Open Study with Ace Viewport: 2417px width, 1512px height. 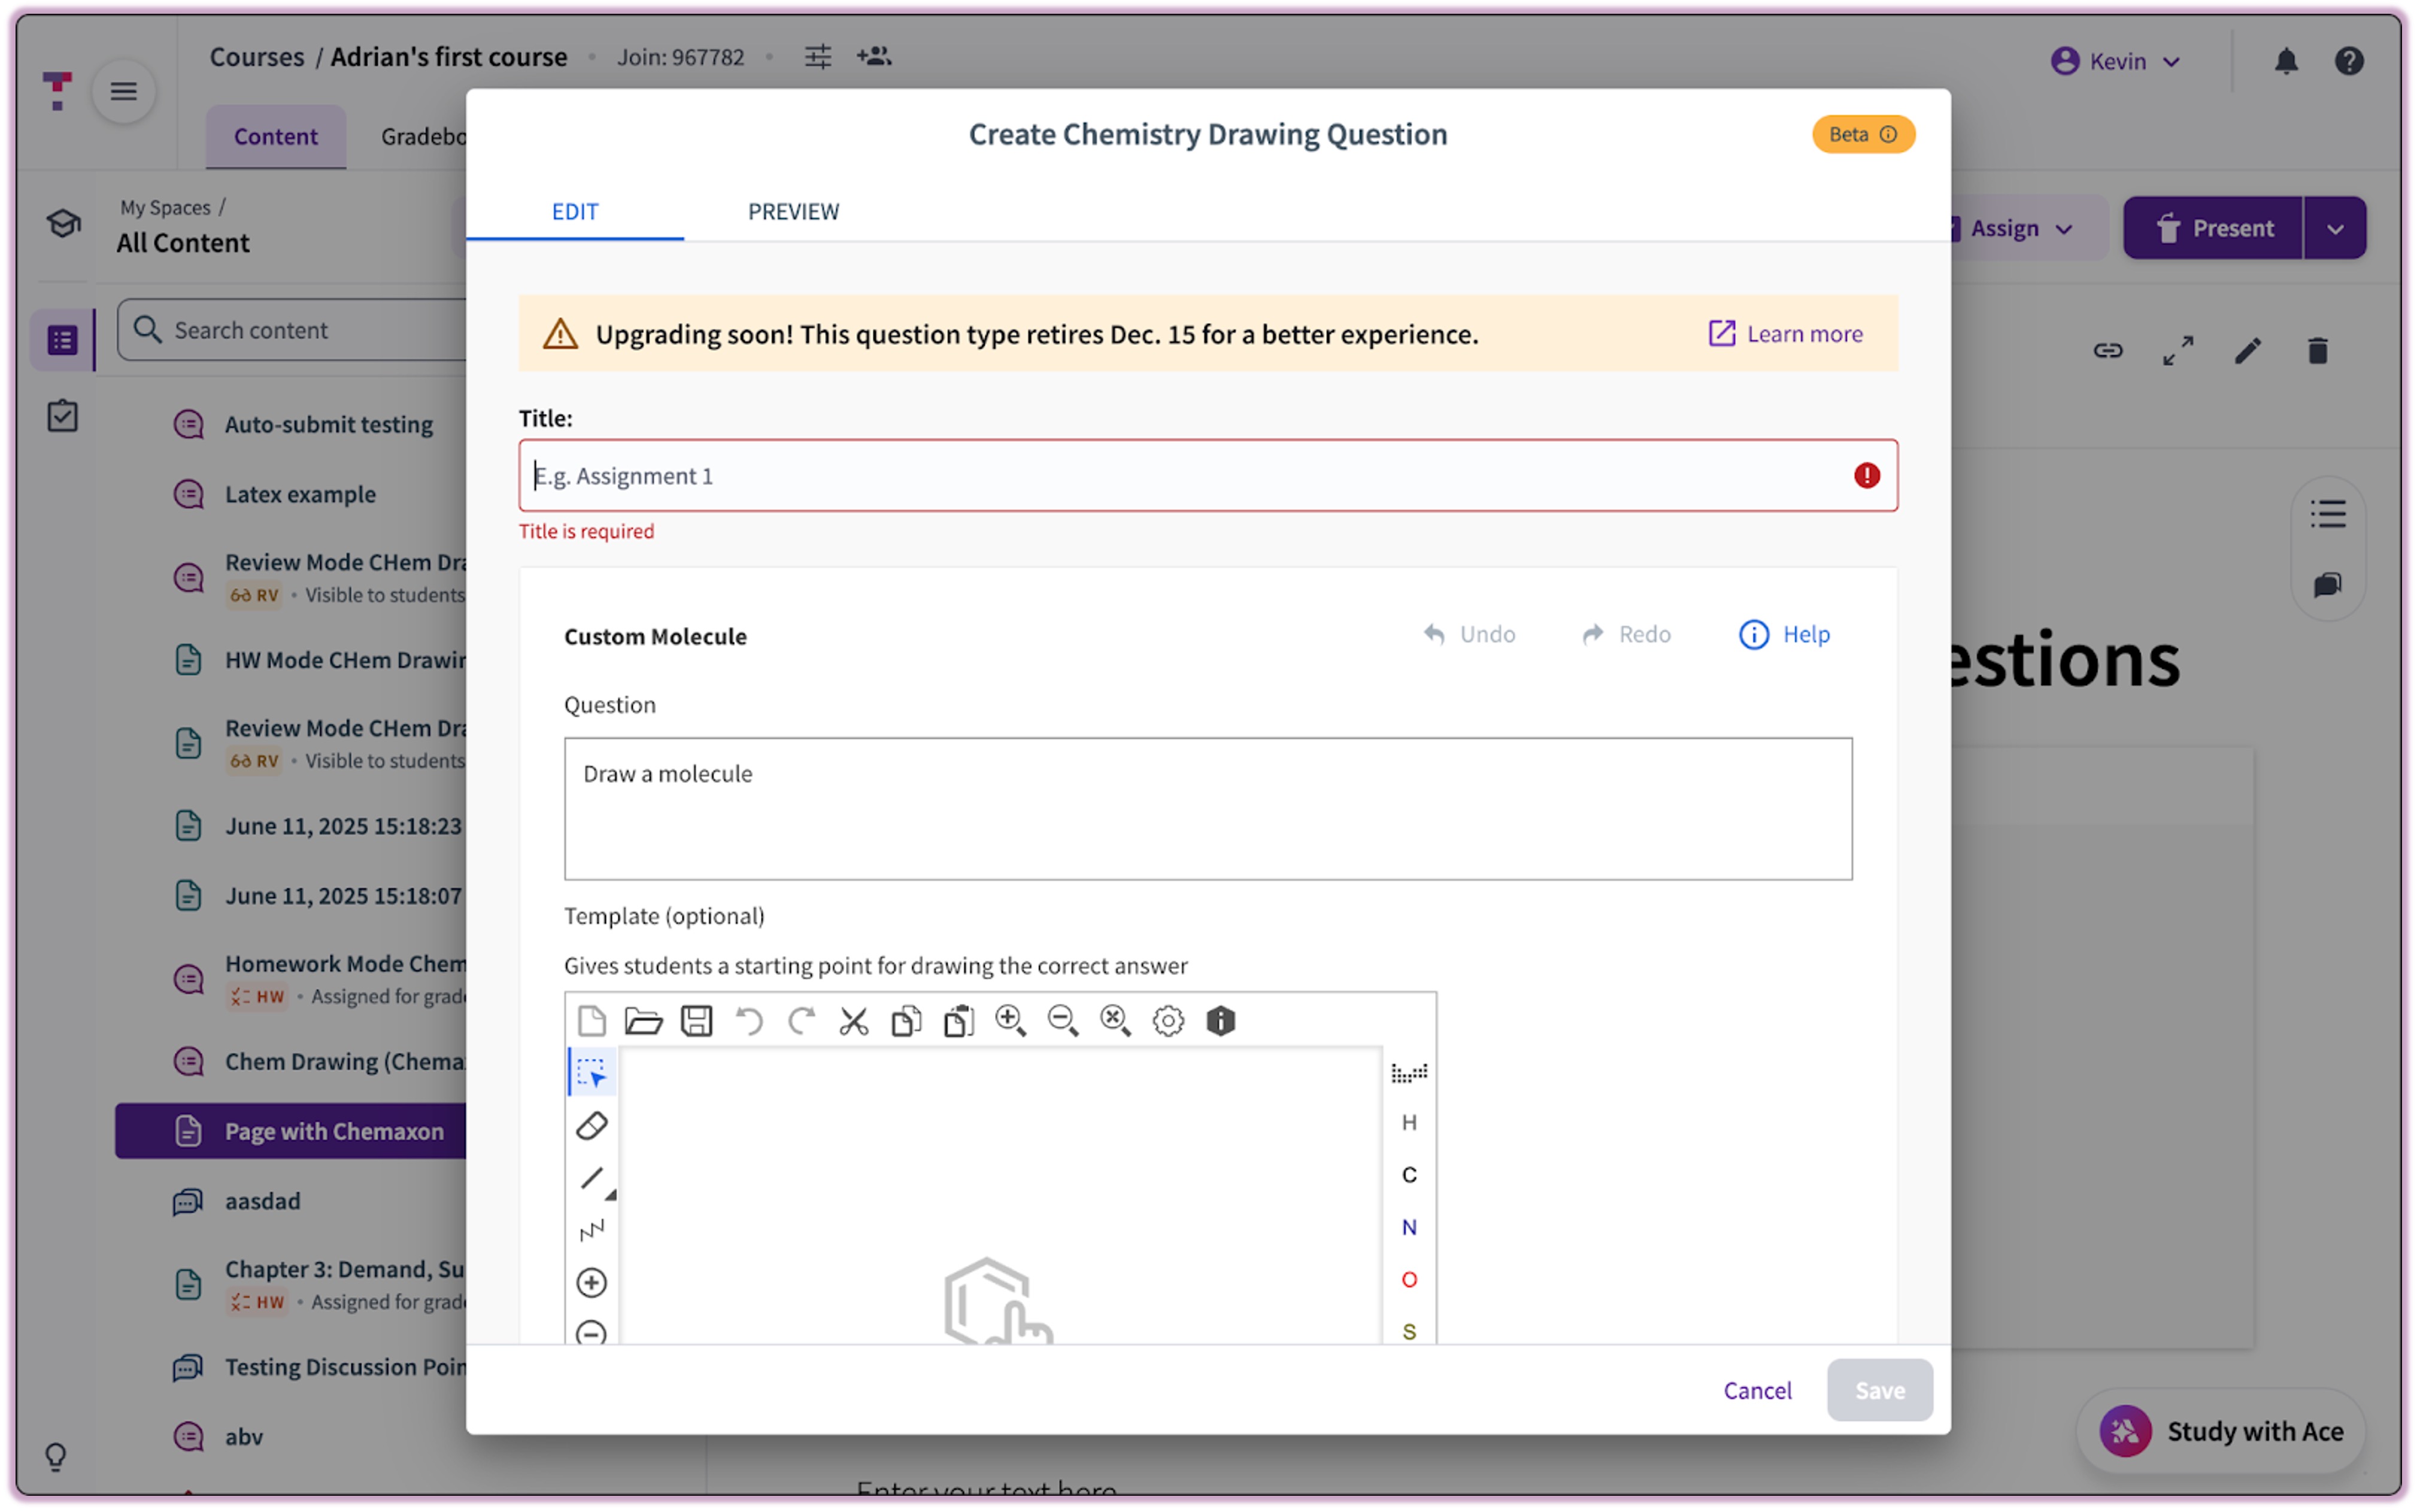(2221, 1431)
